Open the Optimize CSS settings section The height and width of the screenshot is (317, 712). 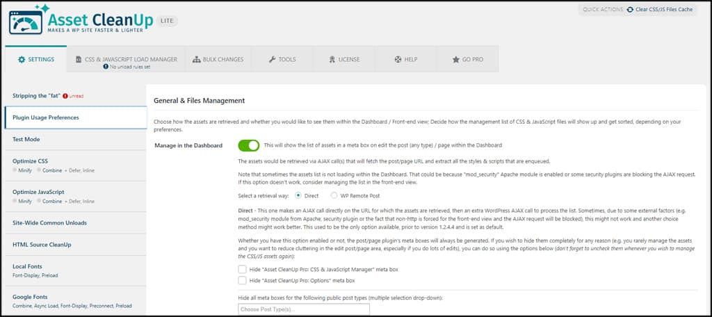(30, 161)
